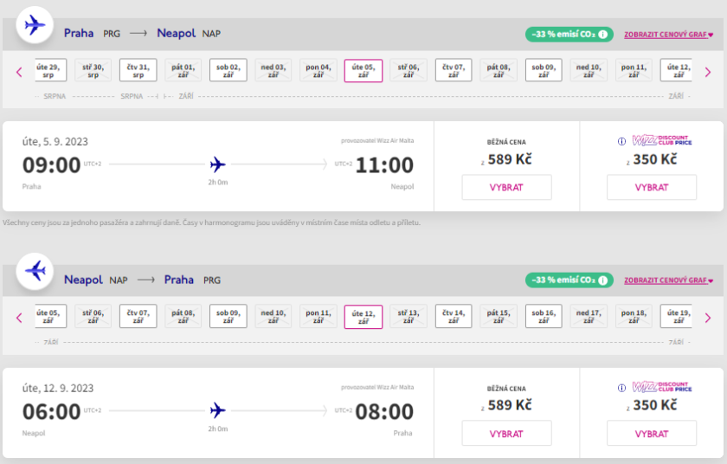Show earlier return dates with left arrow
This screenshot has width=727, height=464.
19,318
